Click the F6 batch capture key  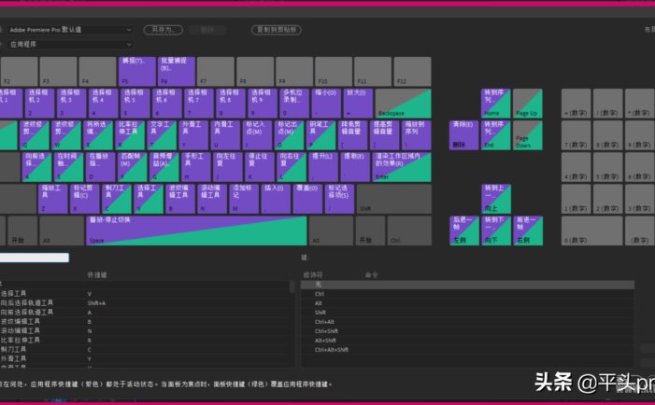click(x=175, y=71)
